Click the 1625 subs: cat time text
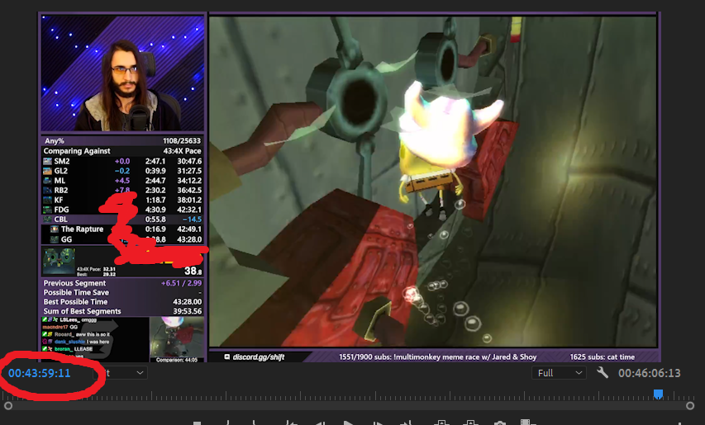The height and width of the screenshot is (425, 705). [602, 357]
